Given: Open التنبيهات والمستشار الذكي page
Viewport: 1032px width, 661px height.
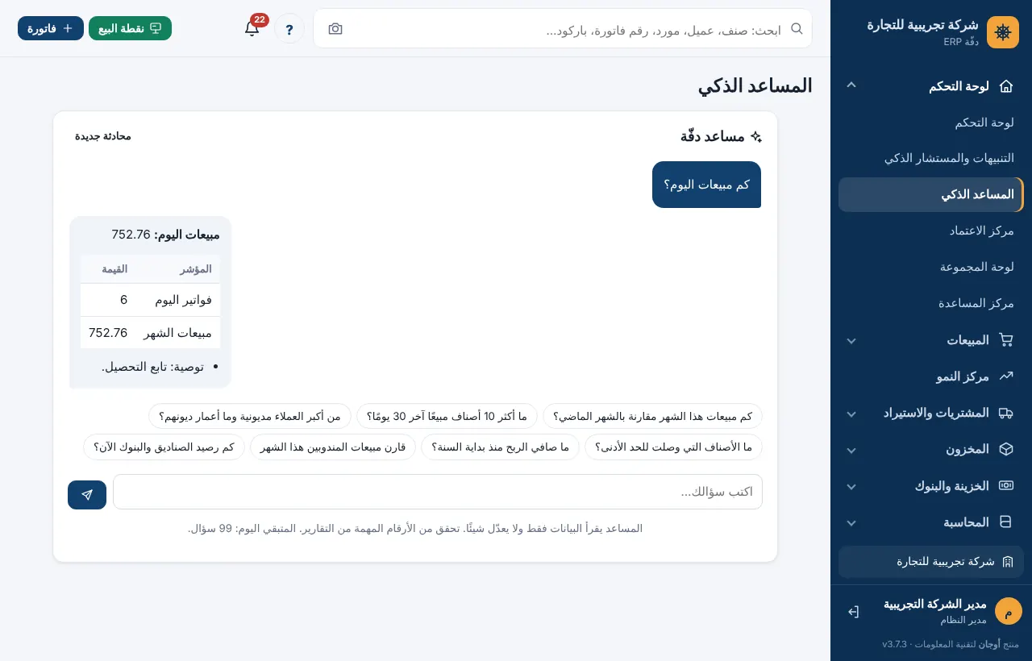Looking at the screenshot, I should (x=931, y=159).
